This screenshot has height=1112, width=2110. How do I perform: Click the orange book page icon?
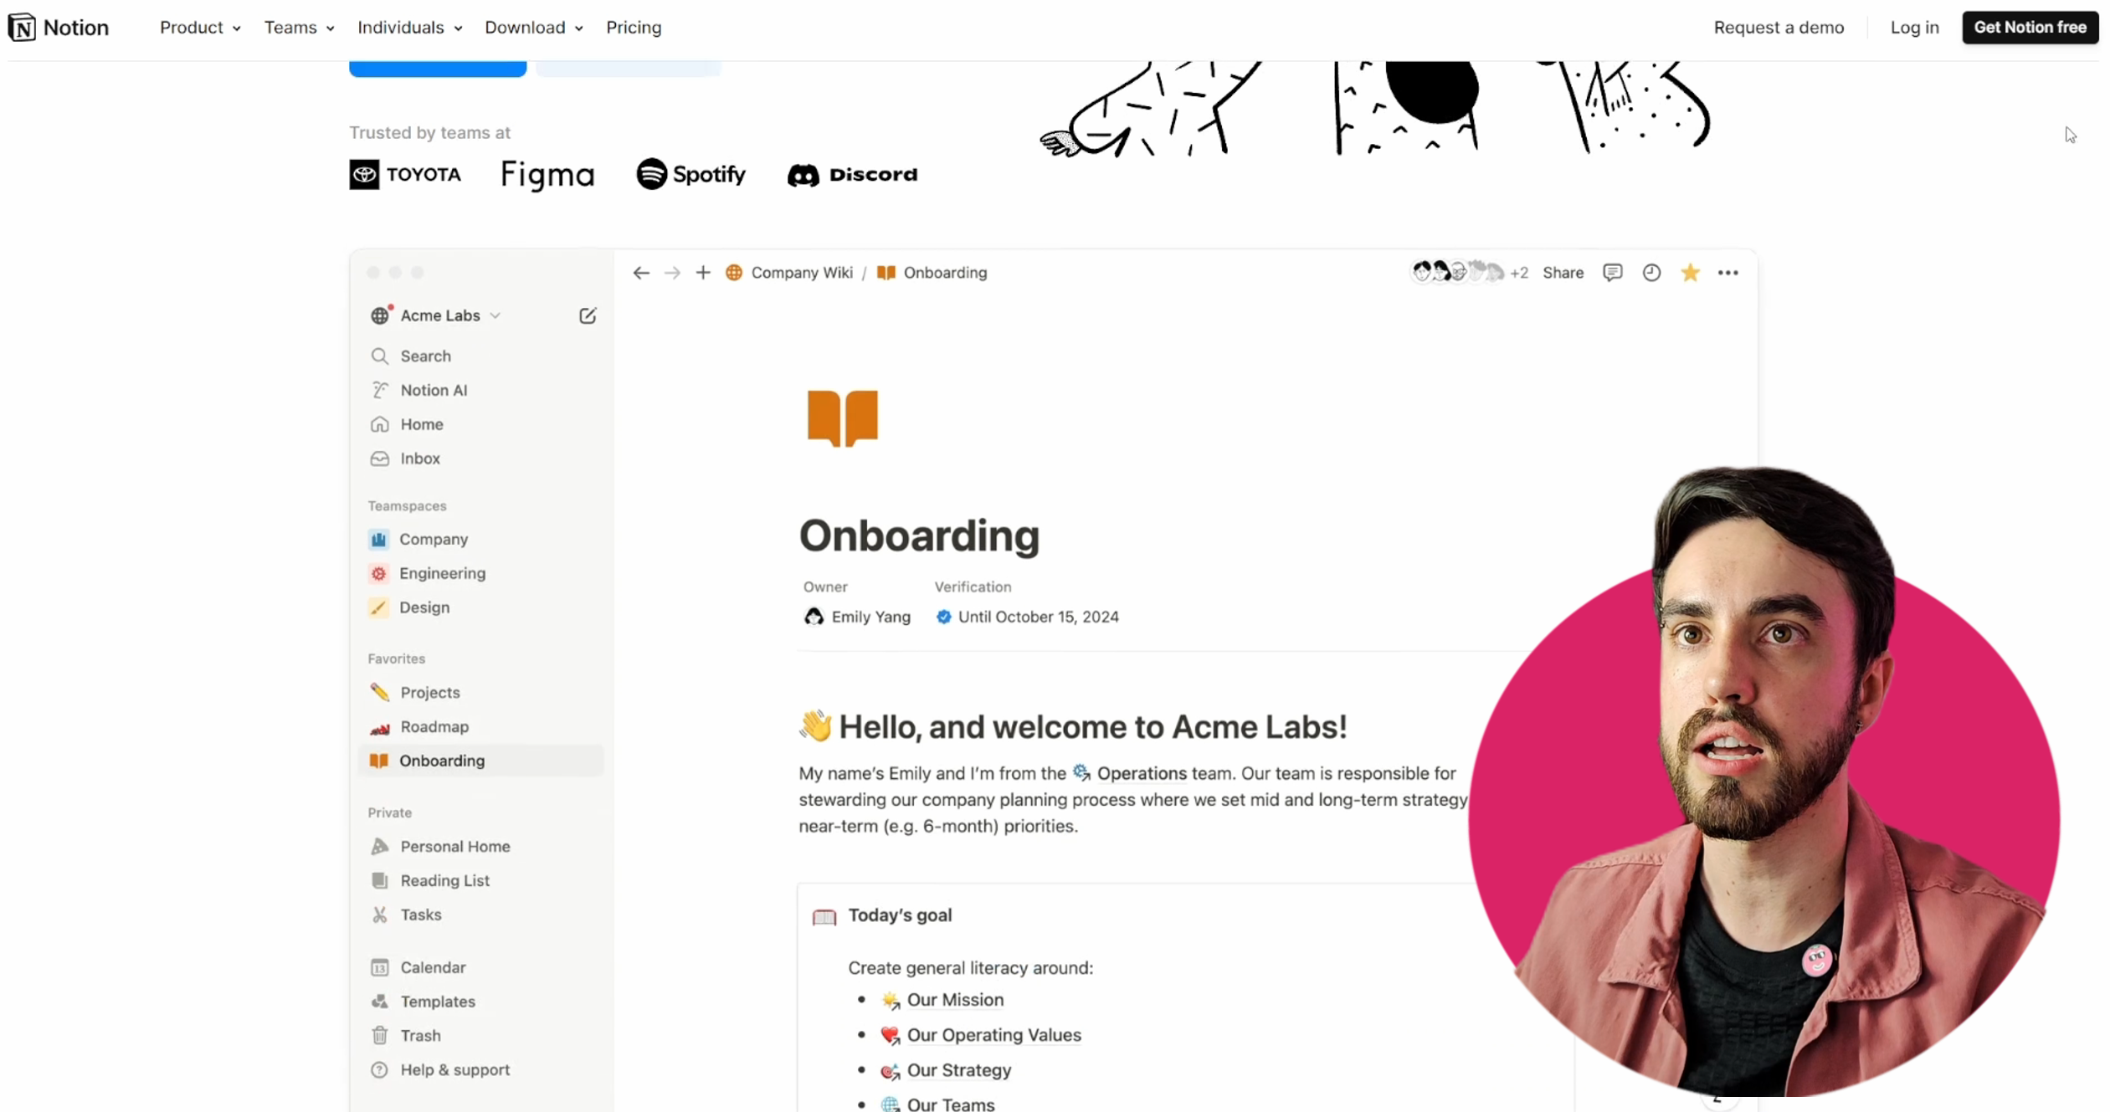coord(842,418)
